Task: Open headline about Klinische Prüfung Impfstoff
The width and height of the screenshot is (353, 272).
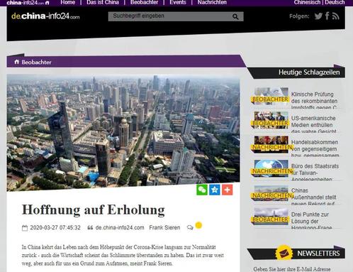Action: click(x=314, y=101)
